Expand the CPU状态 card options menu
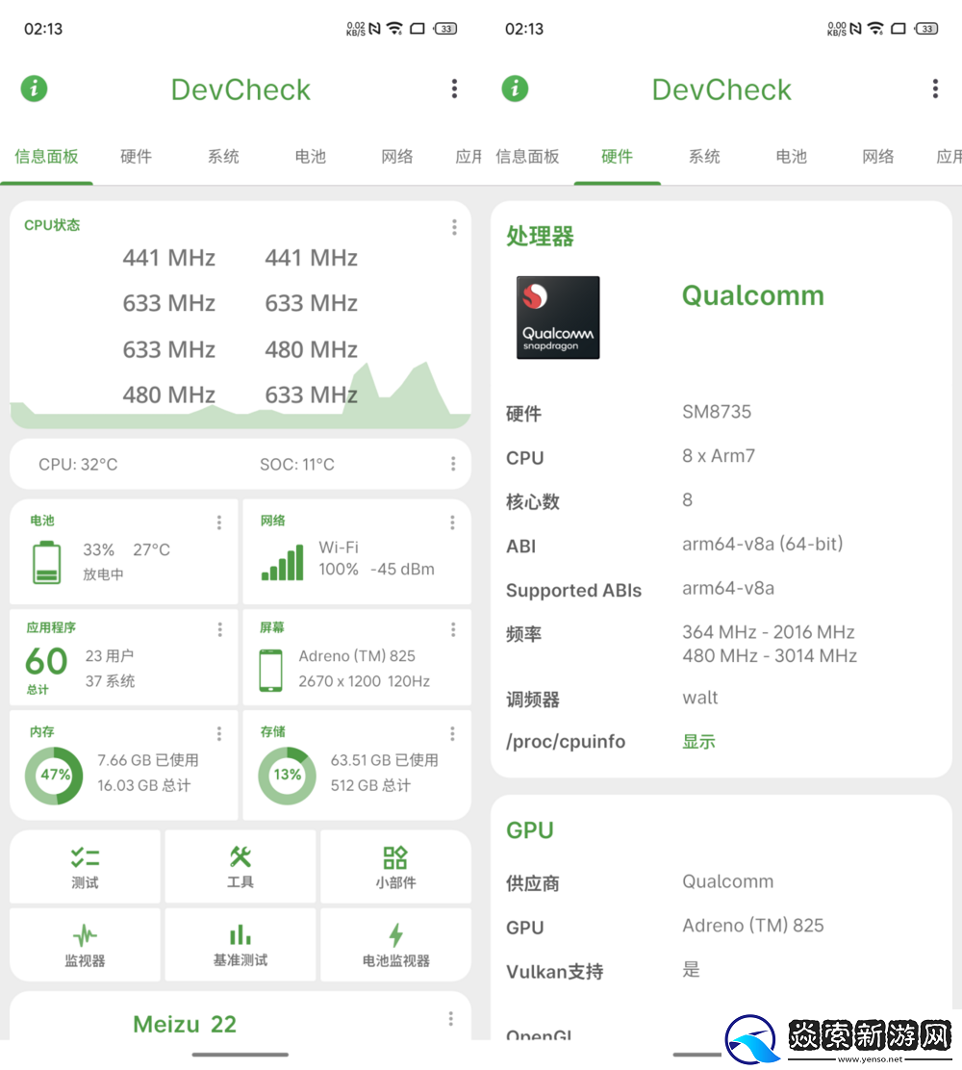The height and width of the screenshot is (1070, 962). point(454,227)
